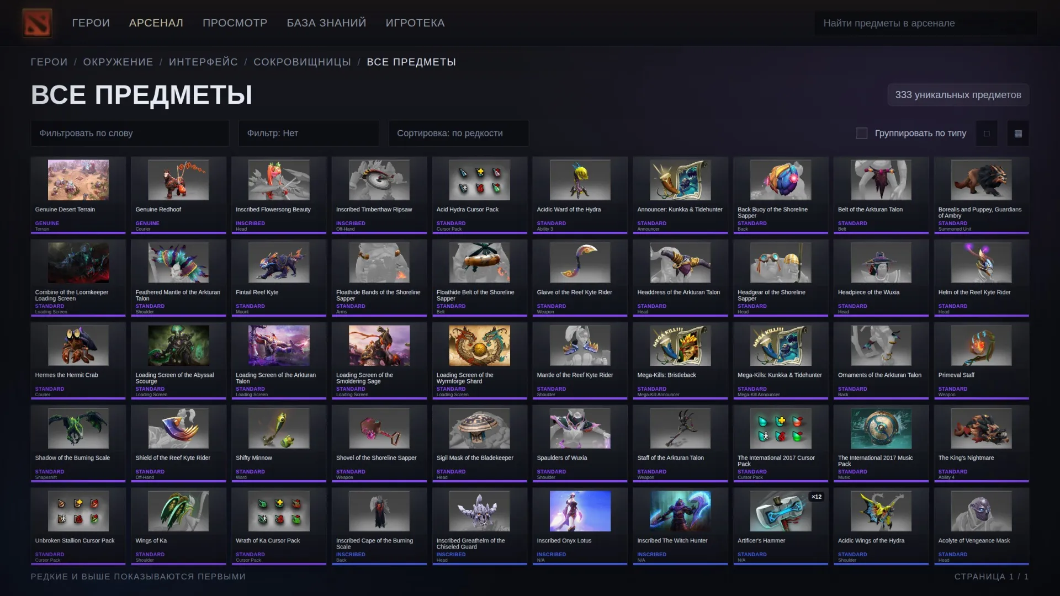
Task: Click the Dota 2 logo icon
Action: coord(37,23)
